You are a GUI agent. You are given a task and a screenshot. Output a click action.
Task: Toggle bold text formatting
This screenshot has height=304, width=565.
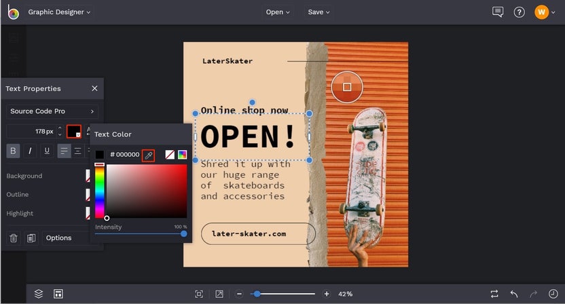(13, 151)
